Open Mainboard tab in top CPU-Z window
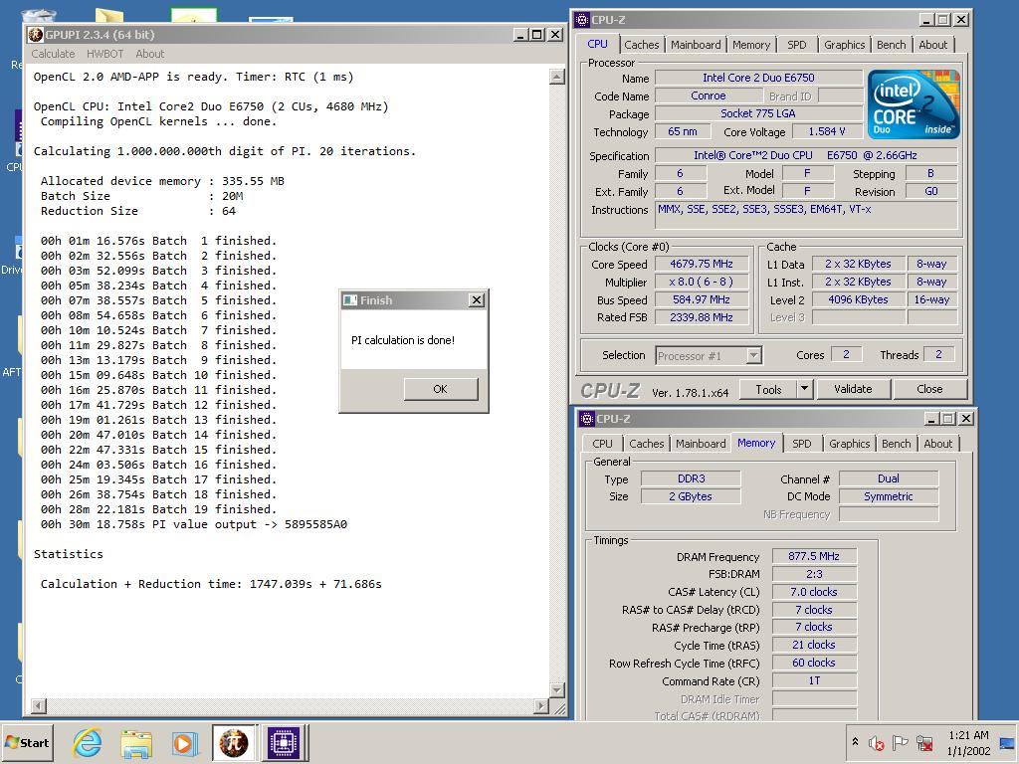 (x=696, y=45)
